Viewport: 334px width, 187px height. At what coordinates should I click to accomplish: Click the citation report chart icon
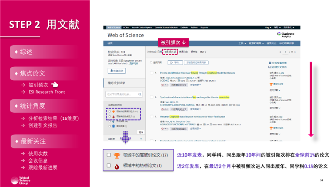pyautogui.click(x=270, y=67)
